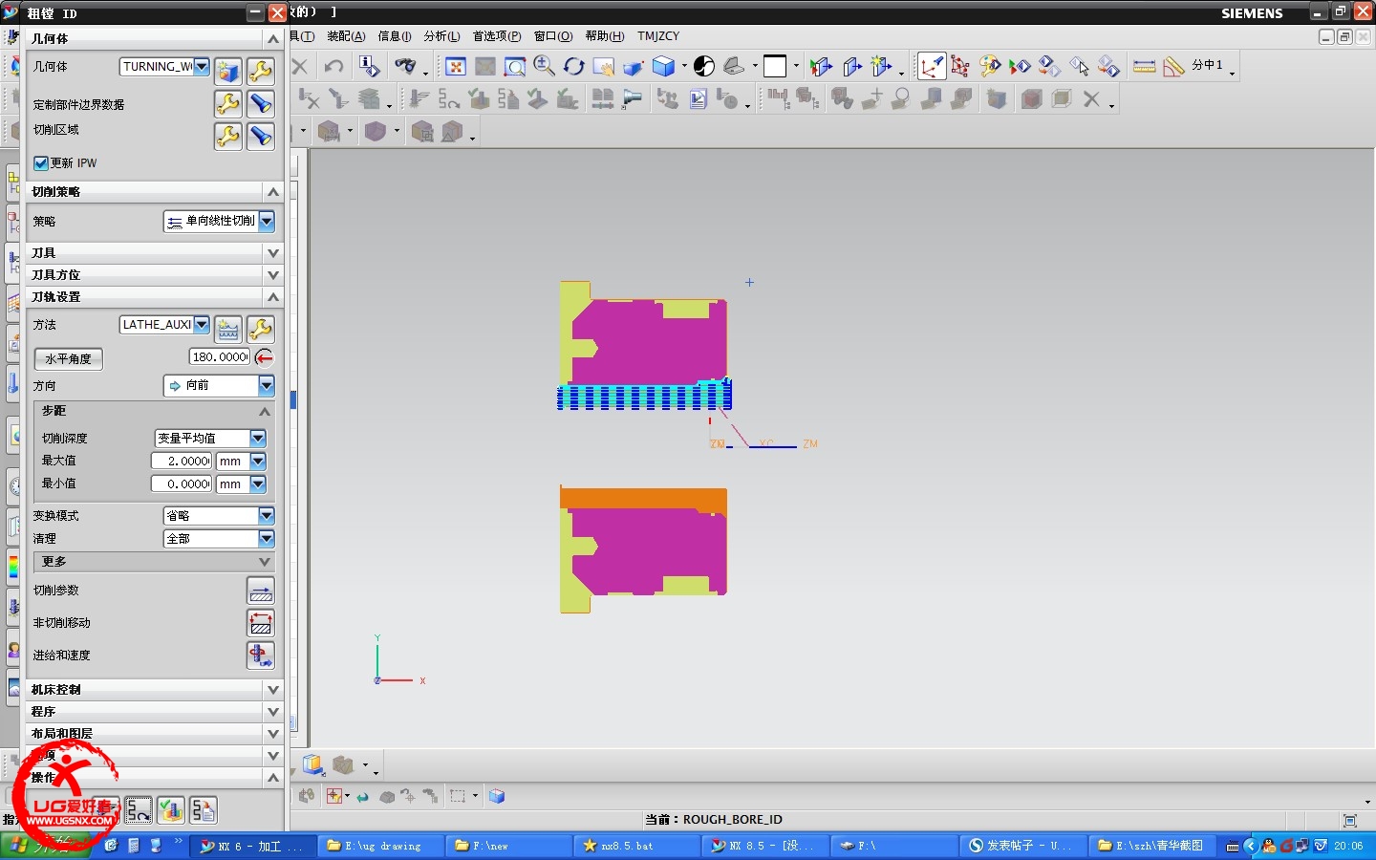Click binoculars find icon in toolbar
The image size is (1376, 860).
[x=406, y=66]
